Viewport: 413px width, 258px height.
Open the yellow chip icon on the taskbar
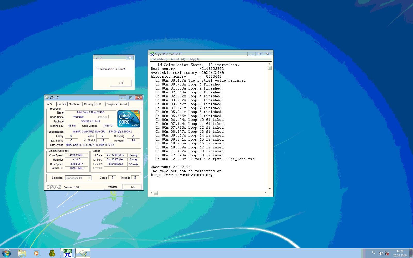click(x=52, y=253)
